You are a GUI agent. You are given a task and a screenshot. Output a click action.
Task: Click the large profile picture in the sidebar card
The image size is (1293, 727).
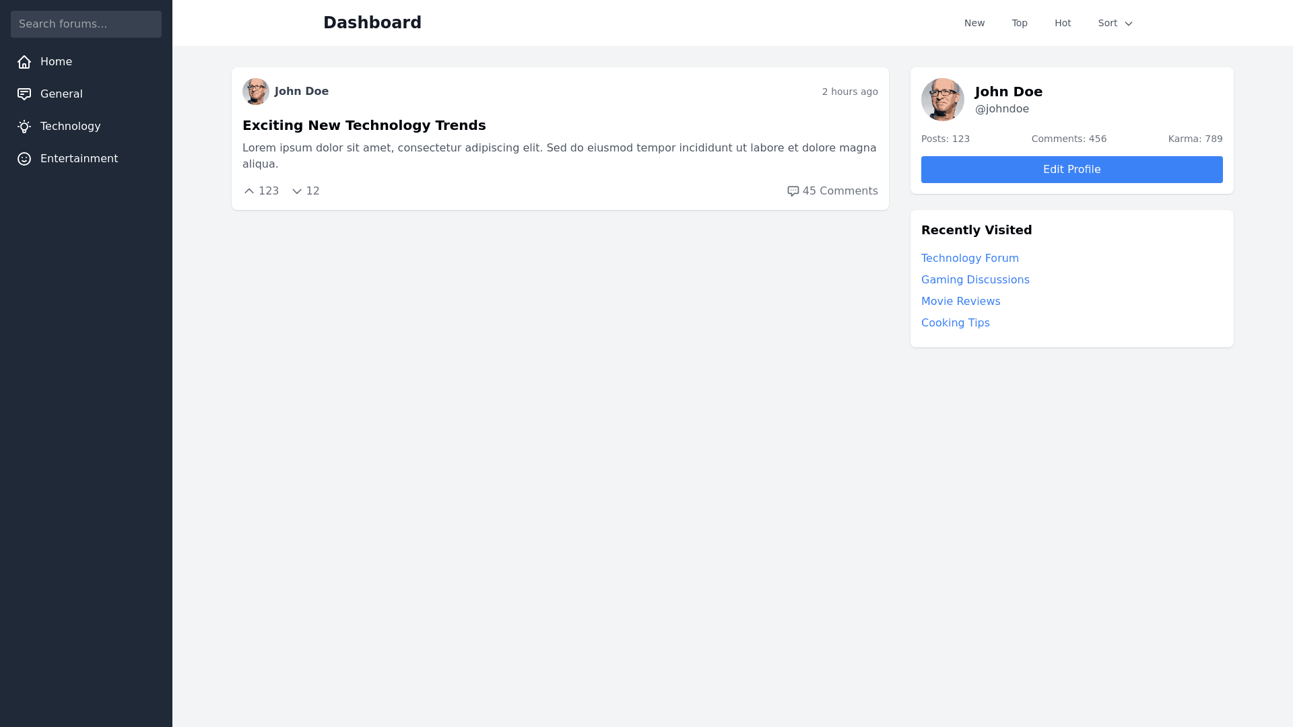942,100
